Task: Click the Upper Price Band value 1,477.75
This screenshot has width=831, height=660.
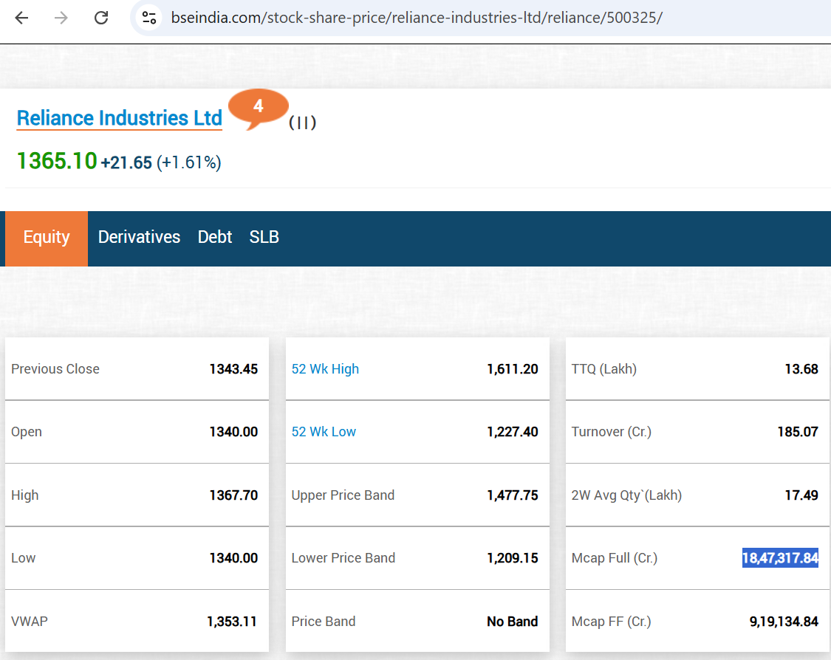Action: 513,495
